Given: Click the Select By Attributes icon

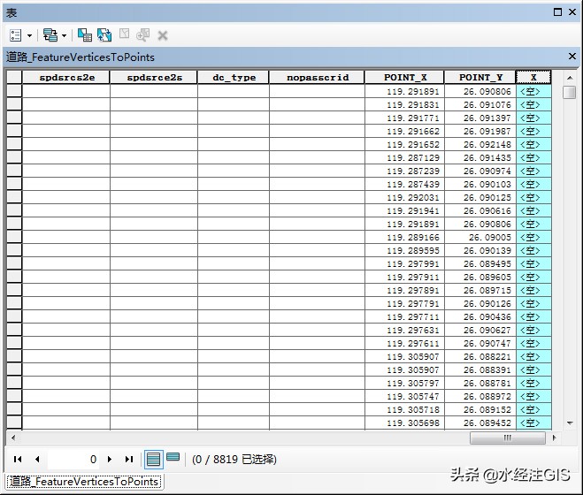Looking at the screenshot, I should point(85,35).
